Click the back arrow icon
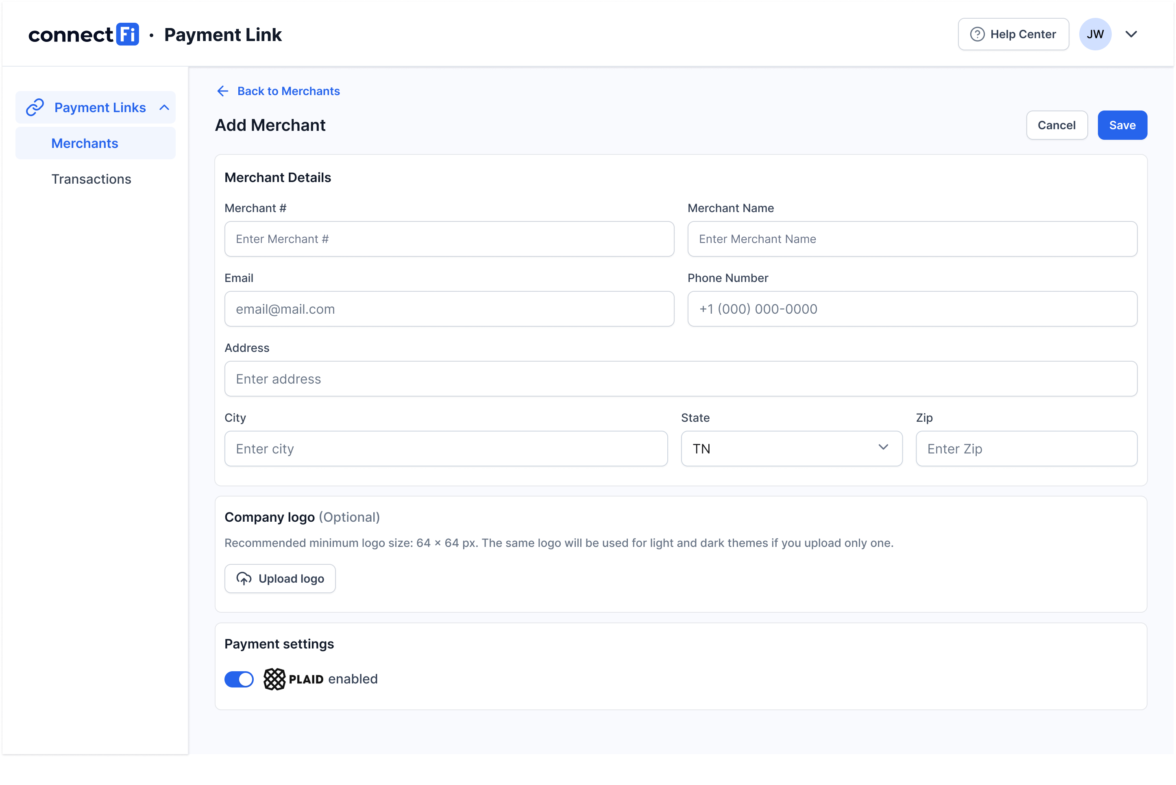Screen dimensions: 1176x785 pos(222,91)
